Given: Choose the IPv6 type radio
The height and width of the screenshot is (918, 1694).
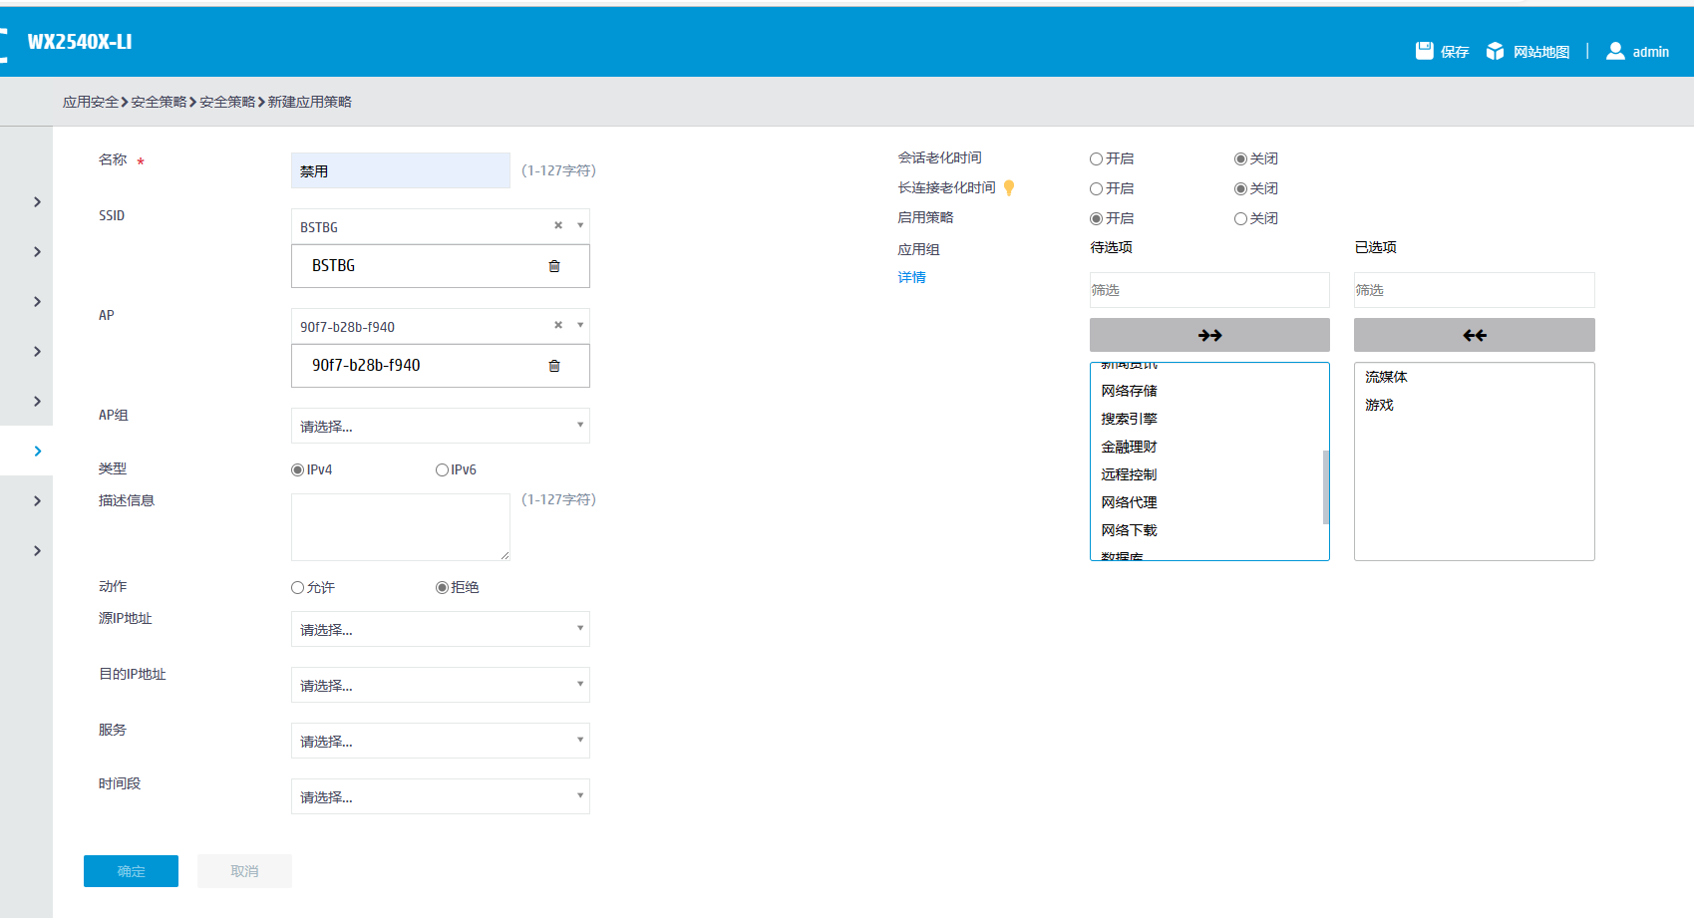Looking at the screenshot, I should tap(442, 470).
